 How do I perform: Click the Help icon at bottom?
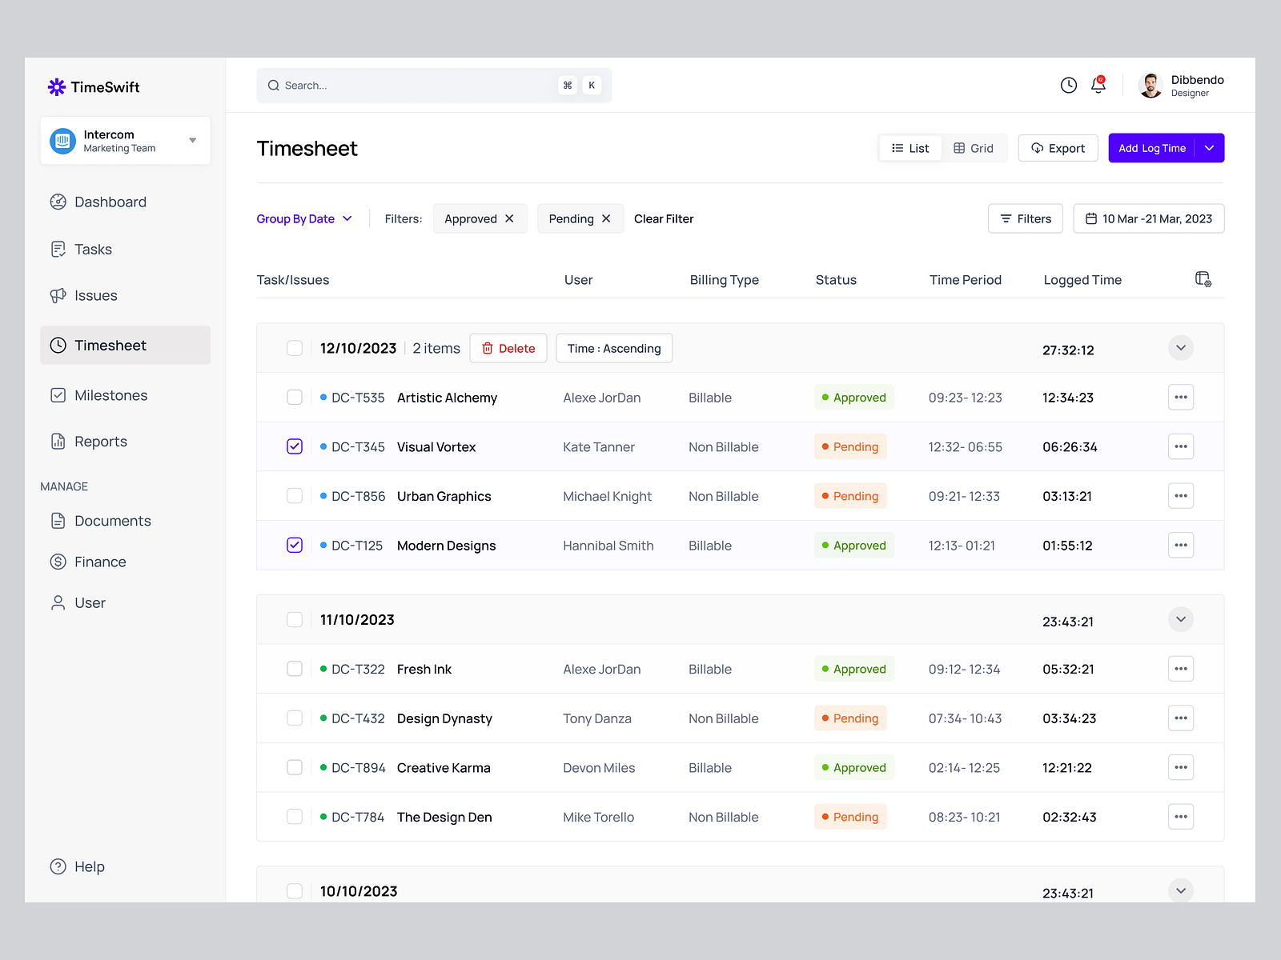pos(58,866)
